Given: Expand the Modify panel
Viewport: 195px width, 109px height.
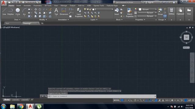Looking at the screenshot, I should coord(43,20).
